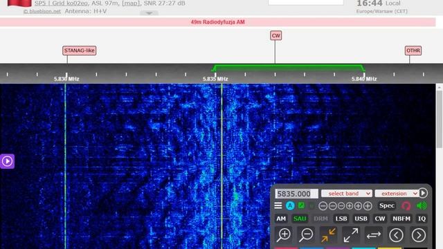
Task: Page waterfall right with circled right arrow
Action: [418, 235]
